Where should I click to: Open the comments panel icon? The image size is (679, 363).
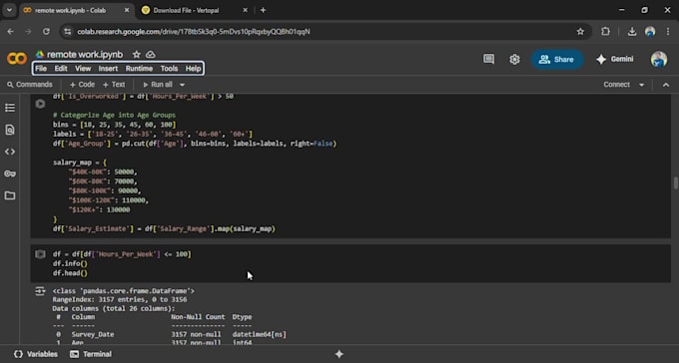(489, 59)
